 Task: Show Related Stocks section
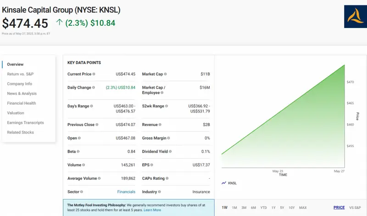click(x=20, y=132)
